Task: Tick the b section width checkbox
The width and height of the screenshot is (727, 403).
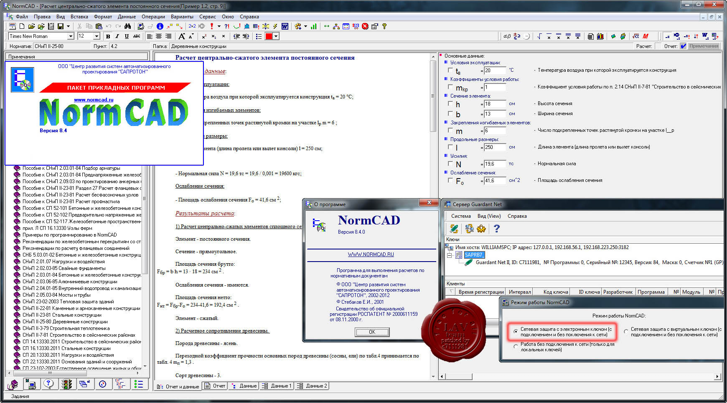Action: click(x=450, y=113)
